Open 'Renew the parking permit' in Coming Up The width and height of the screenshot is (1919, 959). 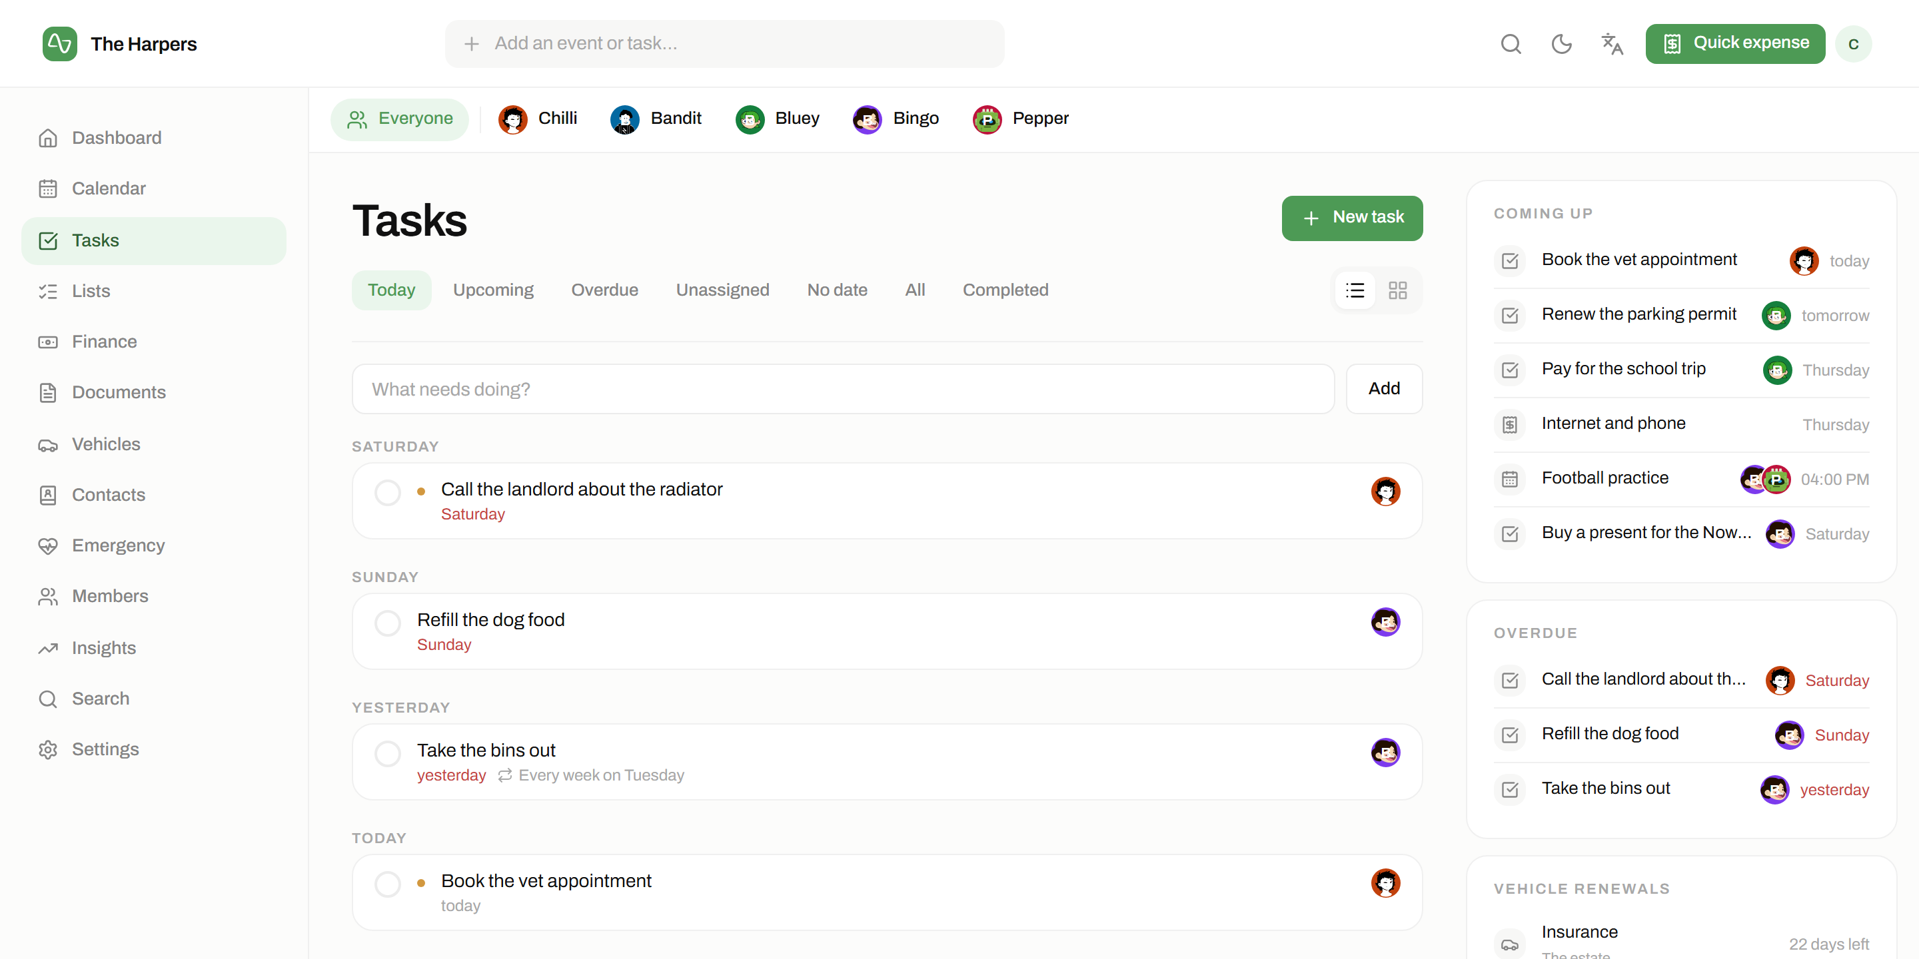click(1680, 316)
